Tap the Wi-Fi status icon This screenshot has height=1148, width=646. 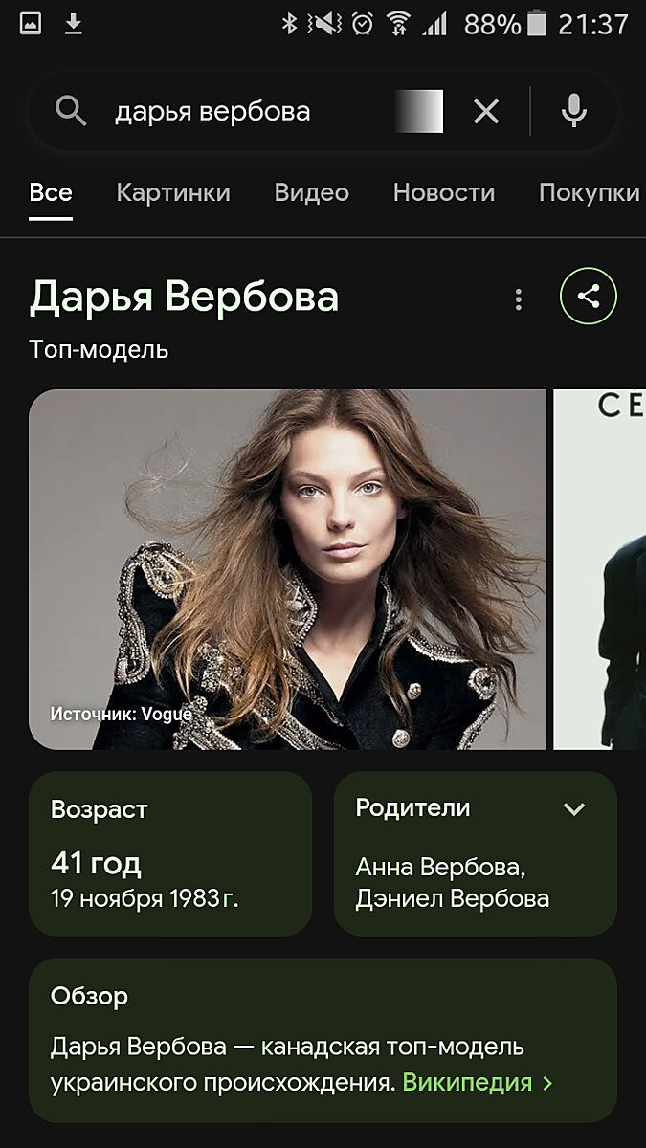pyautogui.click(x=398, y=24)
